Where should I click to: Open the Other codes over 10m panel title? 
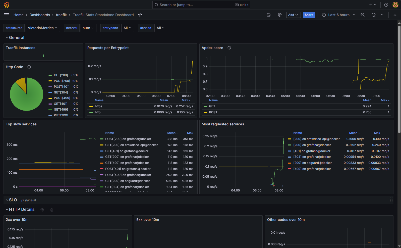point(286,220)
